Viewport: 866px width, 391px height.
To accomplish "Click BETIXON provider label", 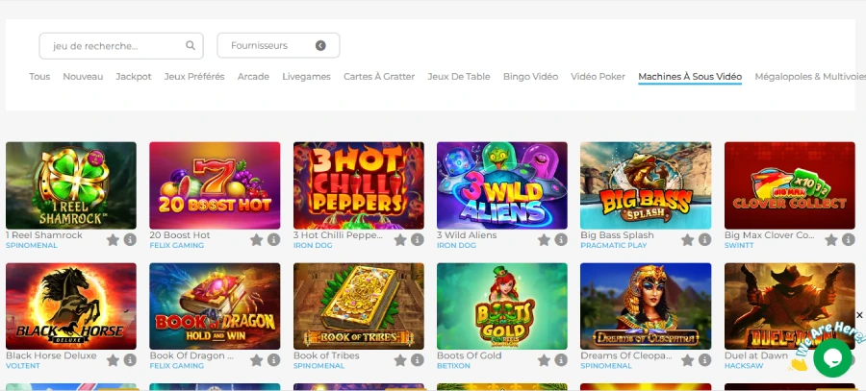I will tap(453, 366).
